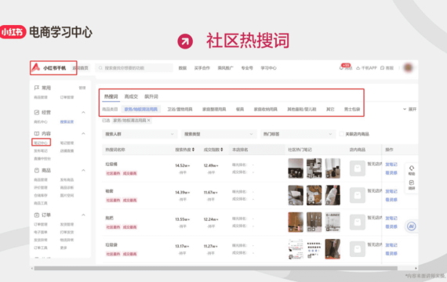Viewport: 447px width, 282px height.
Task: Select the 男士包袋 category
Action: [x=352, y=109]
